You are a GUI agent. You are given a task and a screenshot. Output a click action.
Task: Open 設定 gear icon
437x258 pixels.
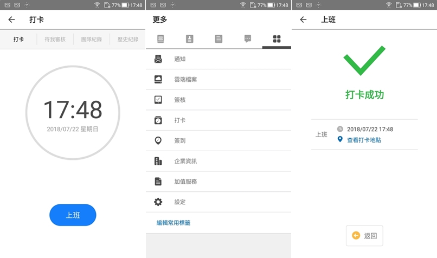click(x=158, y=202)
